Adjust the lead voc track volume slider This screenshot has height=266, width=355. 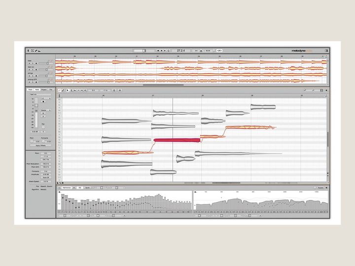coord(46,69)
